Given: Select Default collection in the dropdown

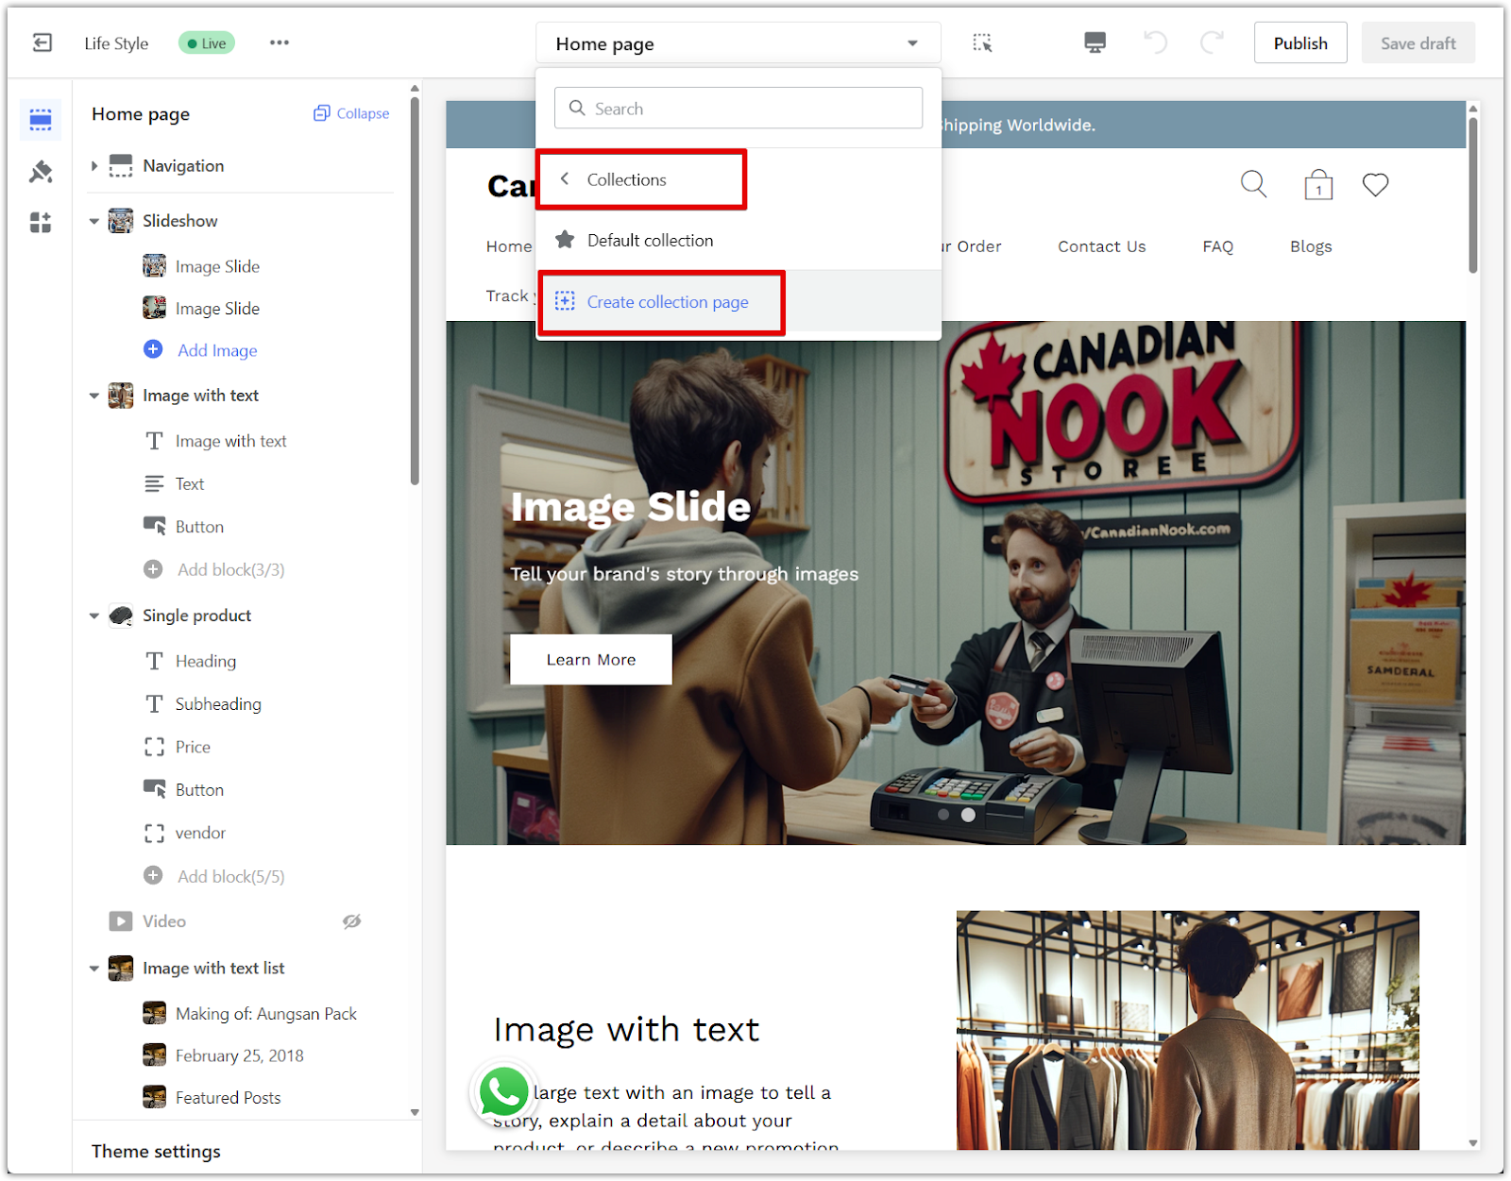Looking at the screenshot, I should 739,240.
